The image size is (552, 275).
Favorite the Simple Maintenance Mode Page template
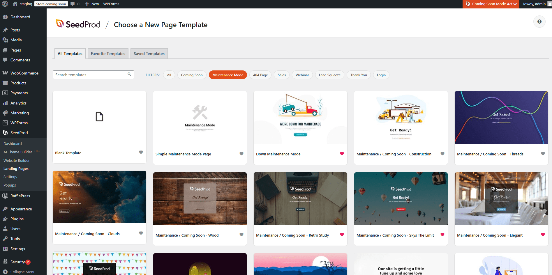(x=241, y=154)
